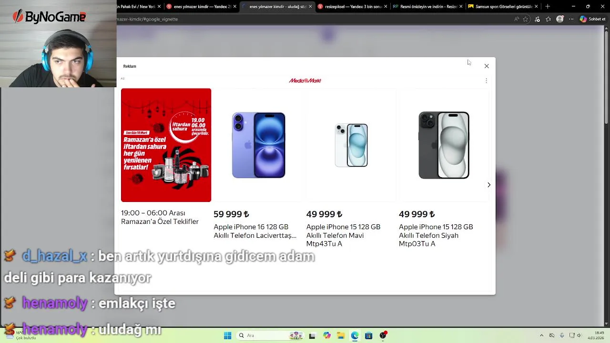Close the Samsun spor Görselleri tab
The width and height of the screenshot is (610, 343).
[536, 7]
